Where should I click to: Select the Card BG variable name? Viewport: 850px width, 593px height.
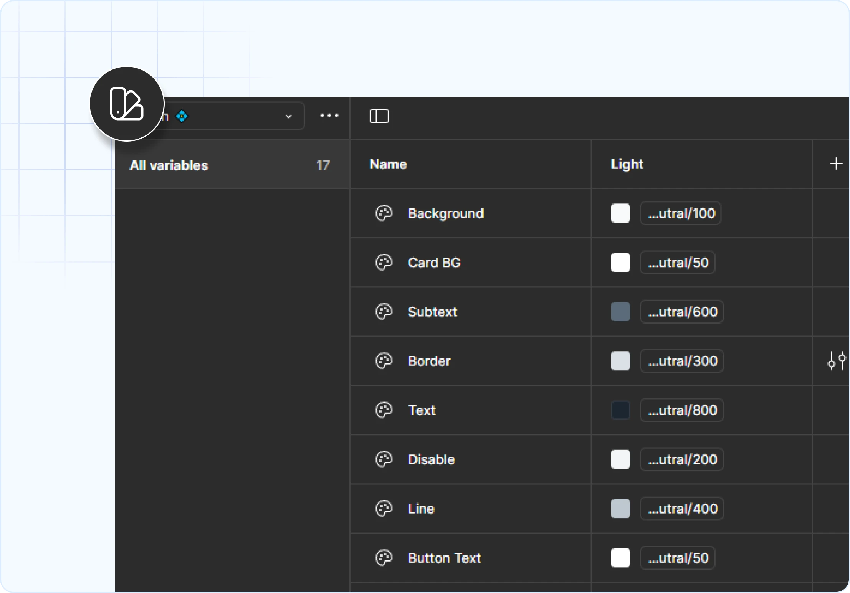coord(434,263)
